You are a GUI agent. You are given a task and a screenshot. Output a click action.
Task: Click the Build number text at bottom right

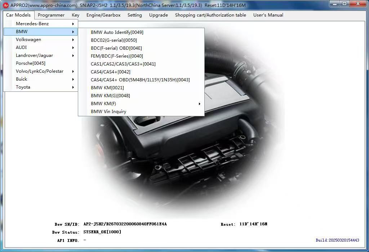pos(337,240)
